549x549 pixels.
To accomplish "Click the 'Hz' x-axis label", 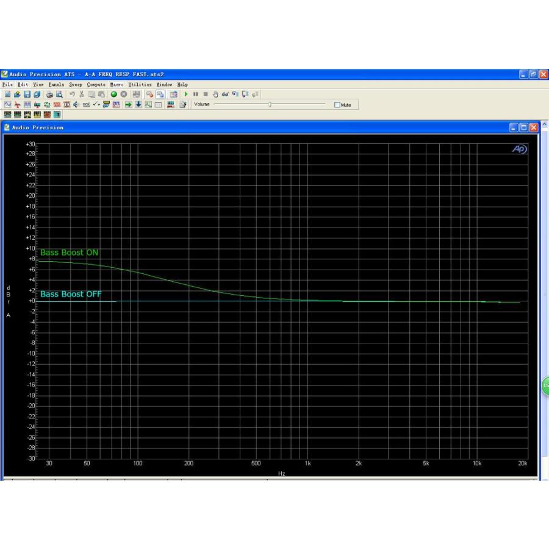I will point(281,473).
